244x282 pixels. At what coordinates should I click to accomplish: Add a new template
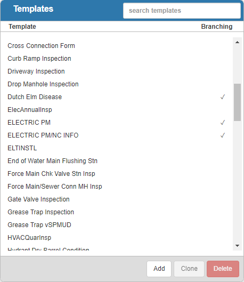click(x=159, y=269)
